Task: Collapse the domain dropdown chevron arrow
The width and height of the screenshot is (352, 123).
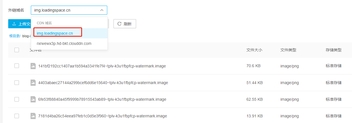Action: click(x=102, y=10)
